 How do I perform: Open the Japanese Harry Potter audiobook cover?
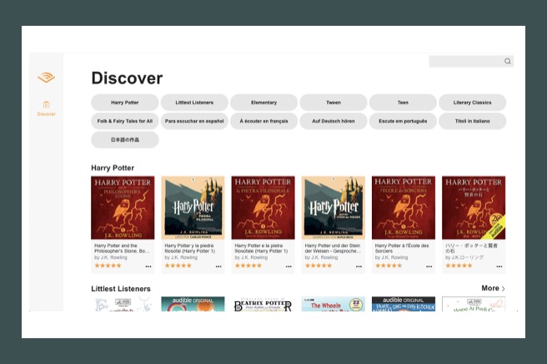click(474, 208)
